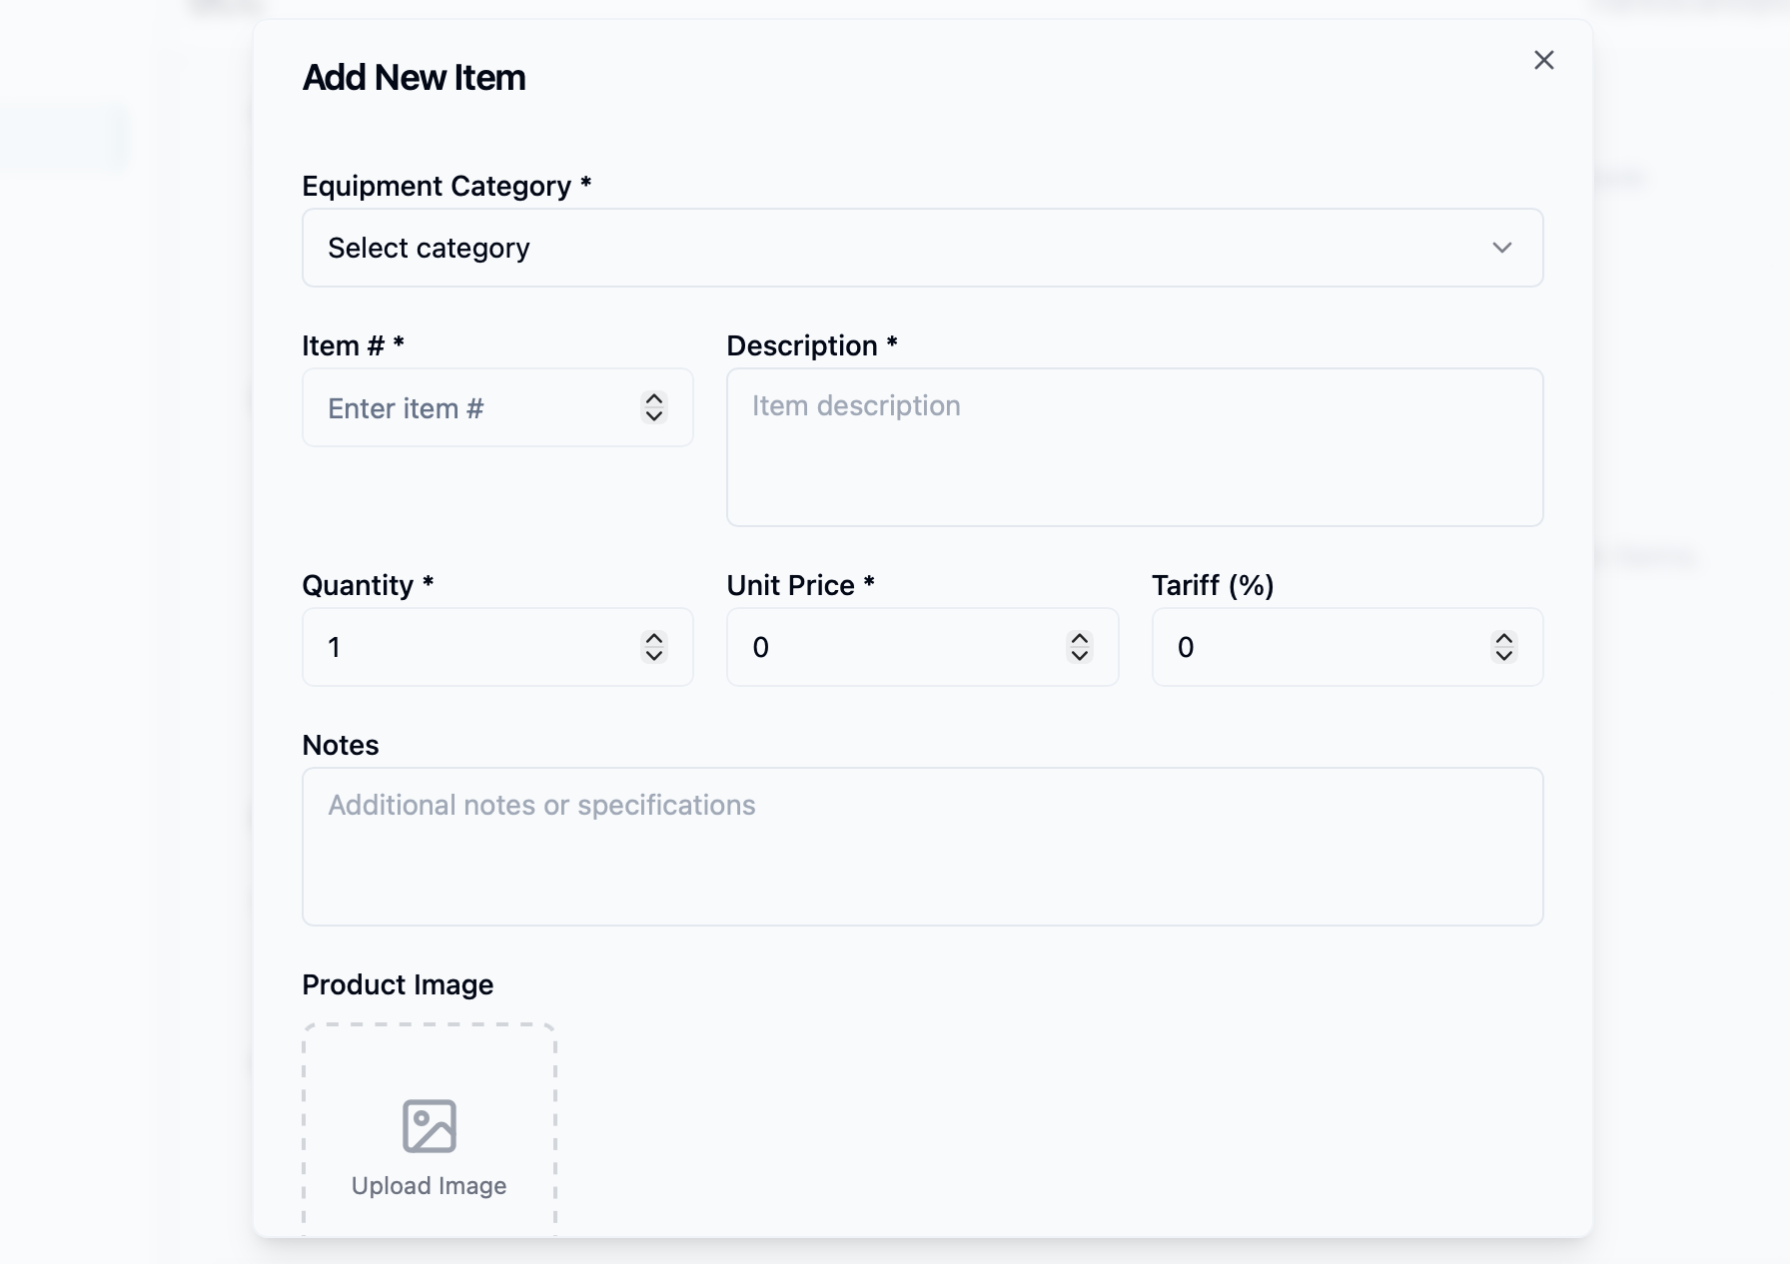Increase Quantity with the up arrow
1790x1264 pixels.
click(x=654, y=638)
